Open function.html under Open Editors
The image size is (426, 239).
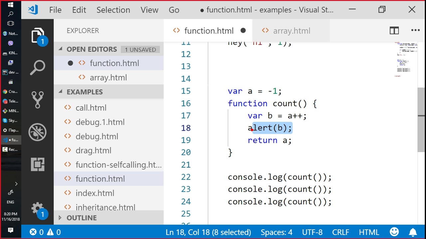point(108,63)
